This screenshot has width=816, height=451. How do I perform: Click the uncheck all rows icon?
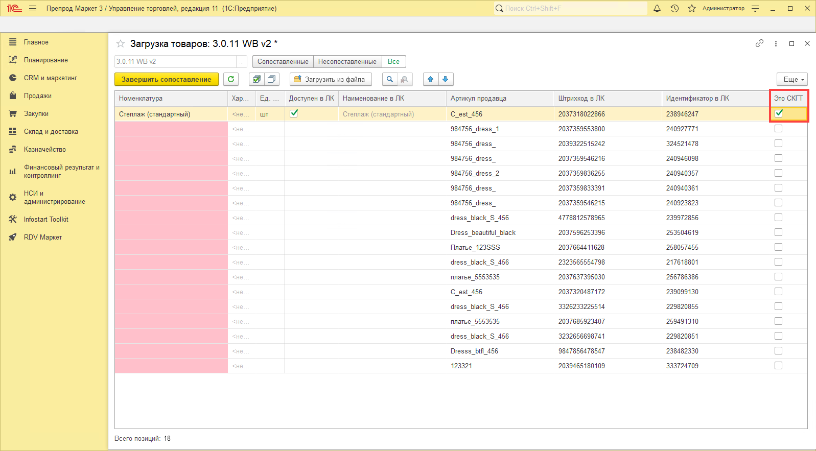272,79
